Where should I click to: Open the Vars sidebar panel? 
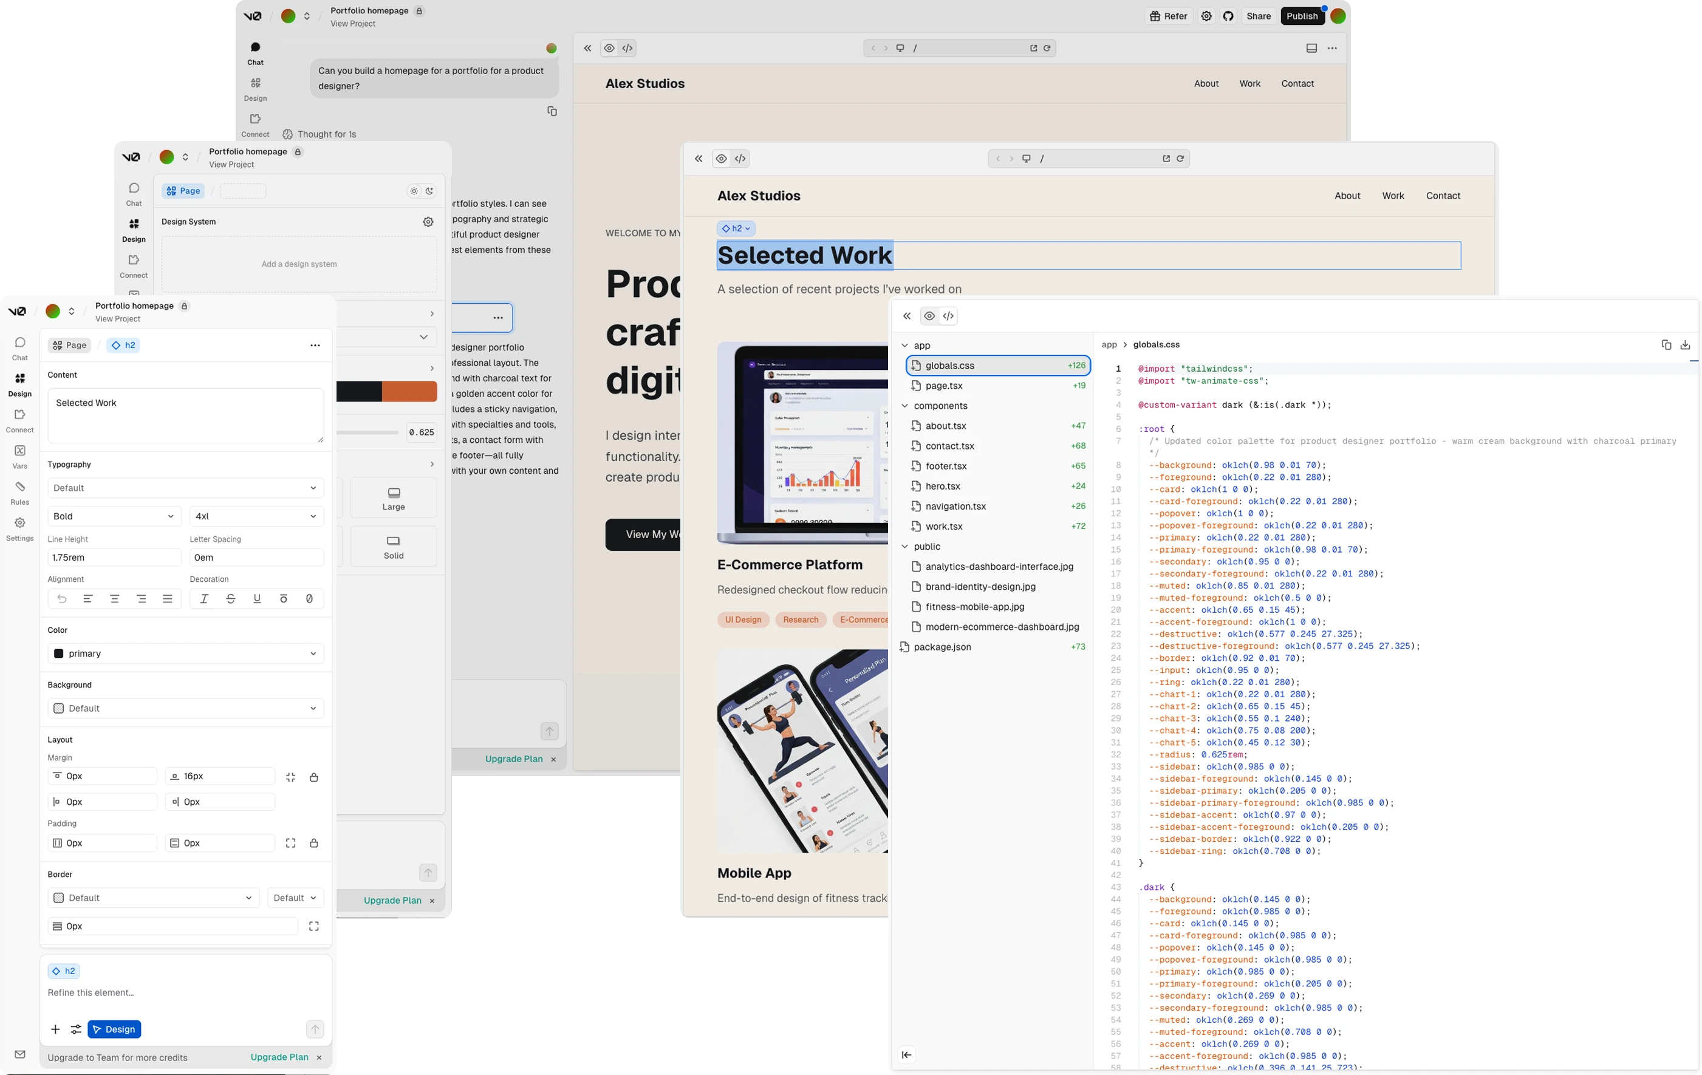click(x=20, y=457)
